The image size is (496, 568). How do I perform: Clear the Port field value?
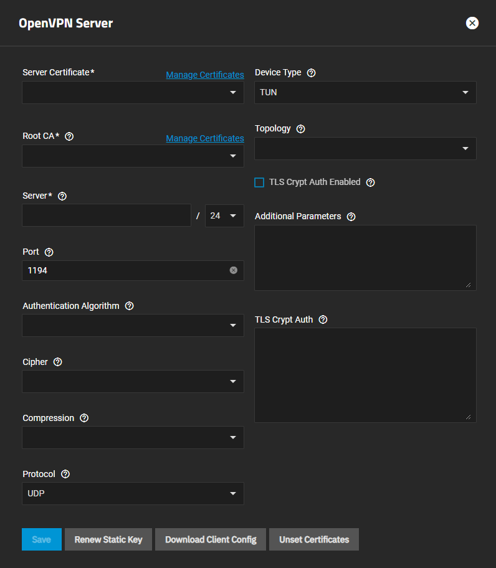pos(234,270)
